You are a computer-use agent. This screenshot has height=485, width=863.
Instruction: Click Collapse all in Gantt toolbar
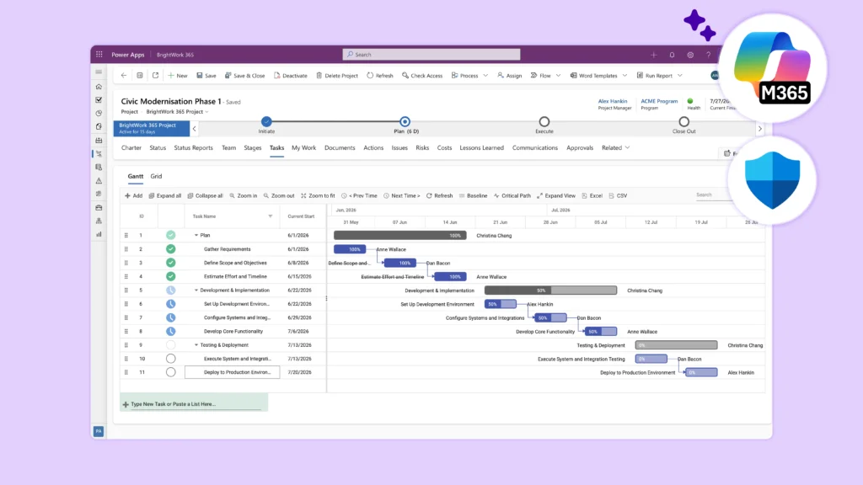(205, 195)
